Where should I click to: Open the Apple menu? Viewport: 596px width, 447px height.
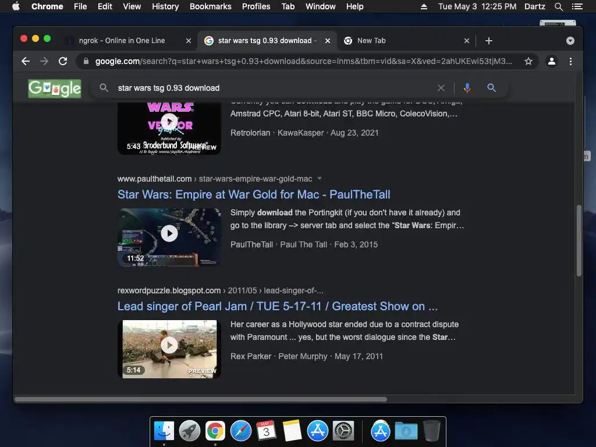16,6
